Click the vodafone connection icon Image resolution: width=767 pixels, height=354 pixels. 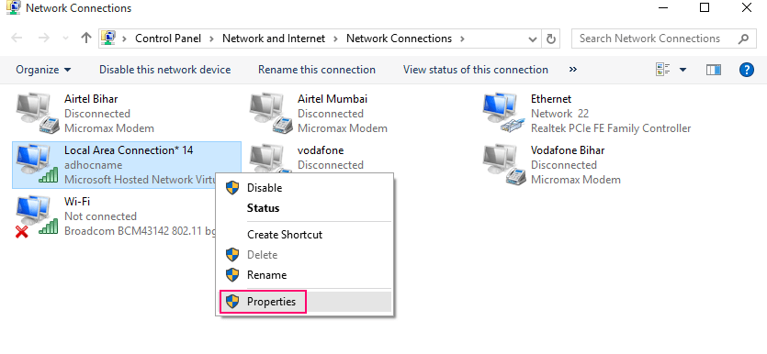pos(270,160)
